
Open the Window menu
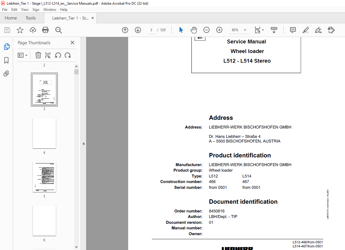point(50,10)
